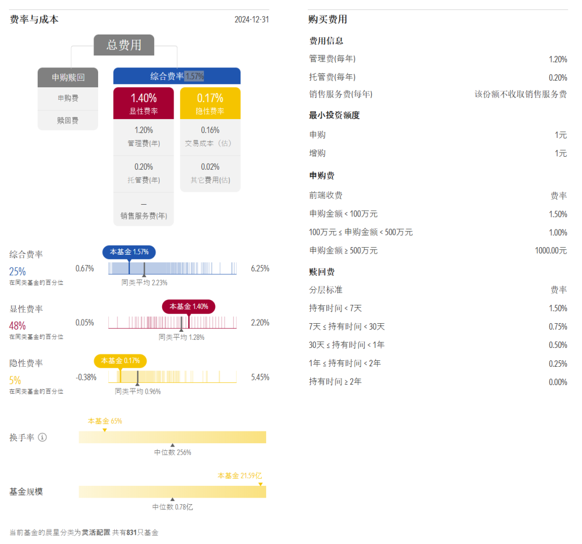Click the 申购费 item under 申购赎回
The width and height of the screenshot is (582, 544).
(68, 99)
